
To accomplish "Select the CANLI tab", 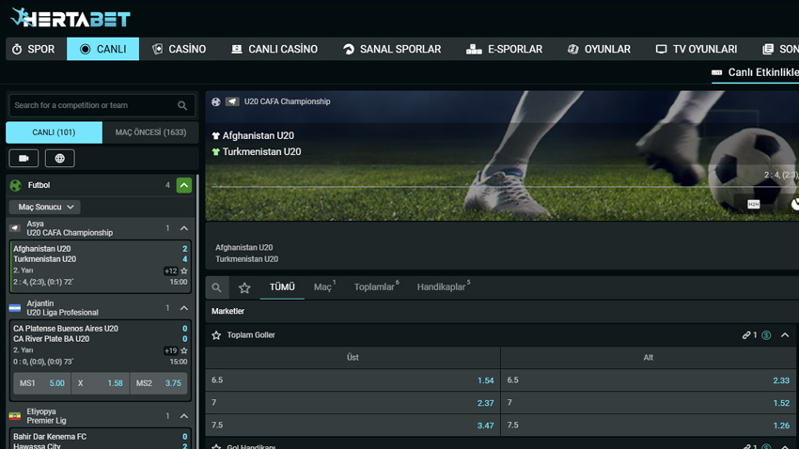I will pos(103,49).
